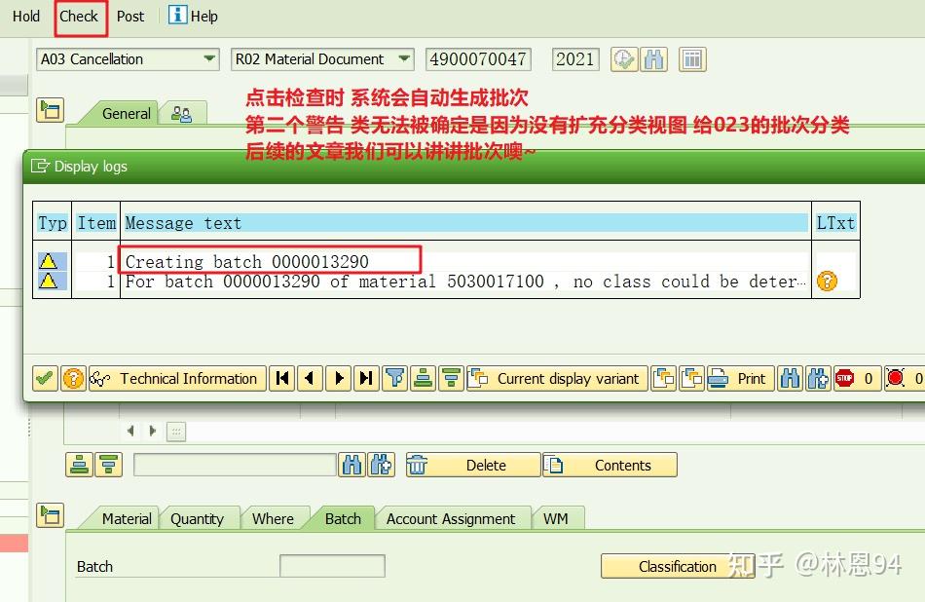The width and height of the screenshot is (925, 602).
Task: Click the green Continue checkmark in Display logs toolbar
Action: tap(44, 378)
